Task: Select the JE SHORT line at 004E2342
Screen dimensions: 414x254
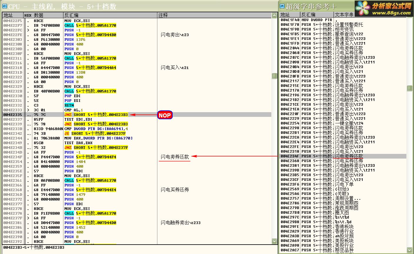Action: (137, 133)
